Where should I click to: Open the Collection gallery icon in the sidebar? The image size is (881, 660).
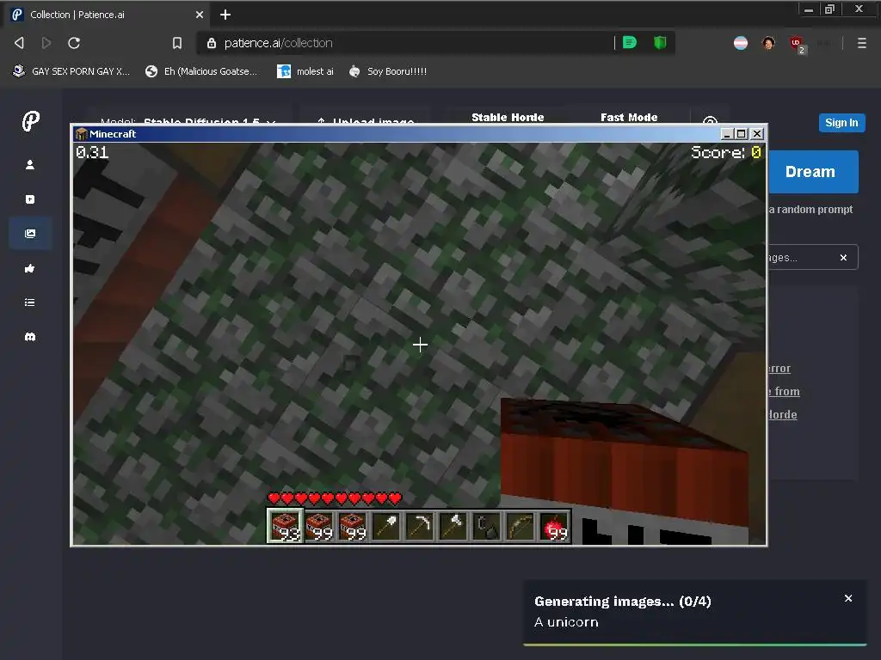pos(30,234)
